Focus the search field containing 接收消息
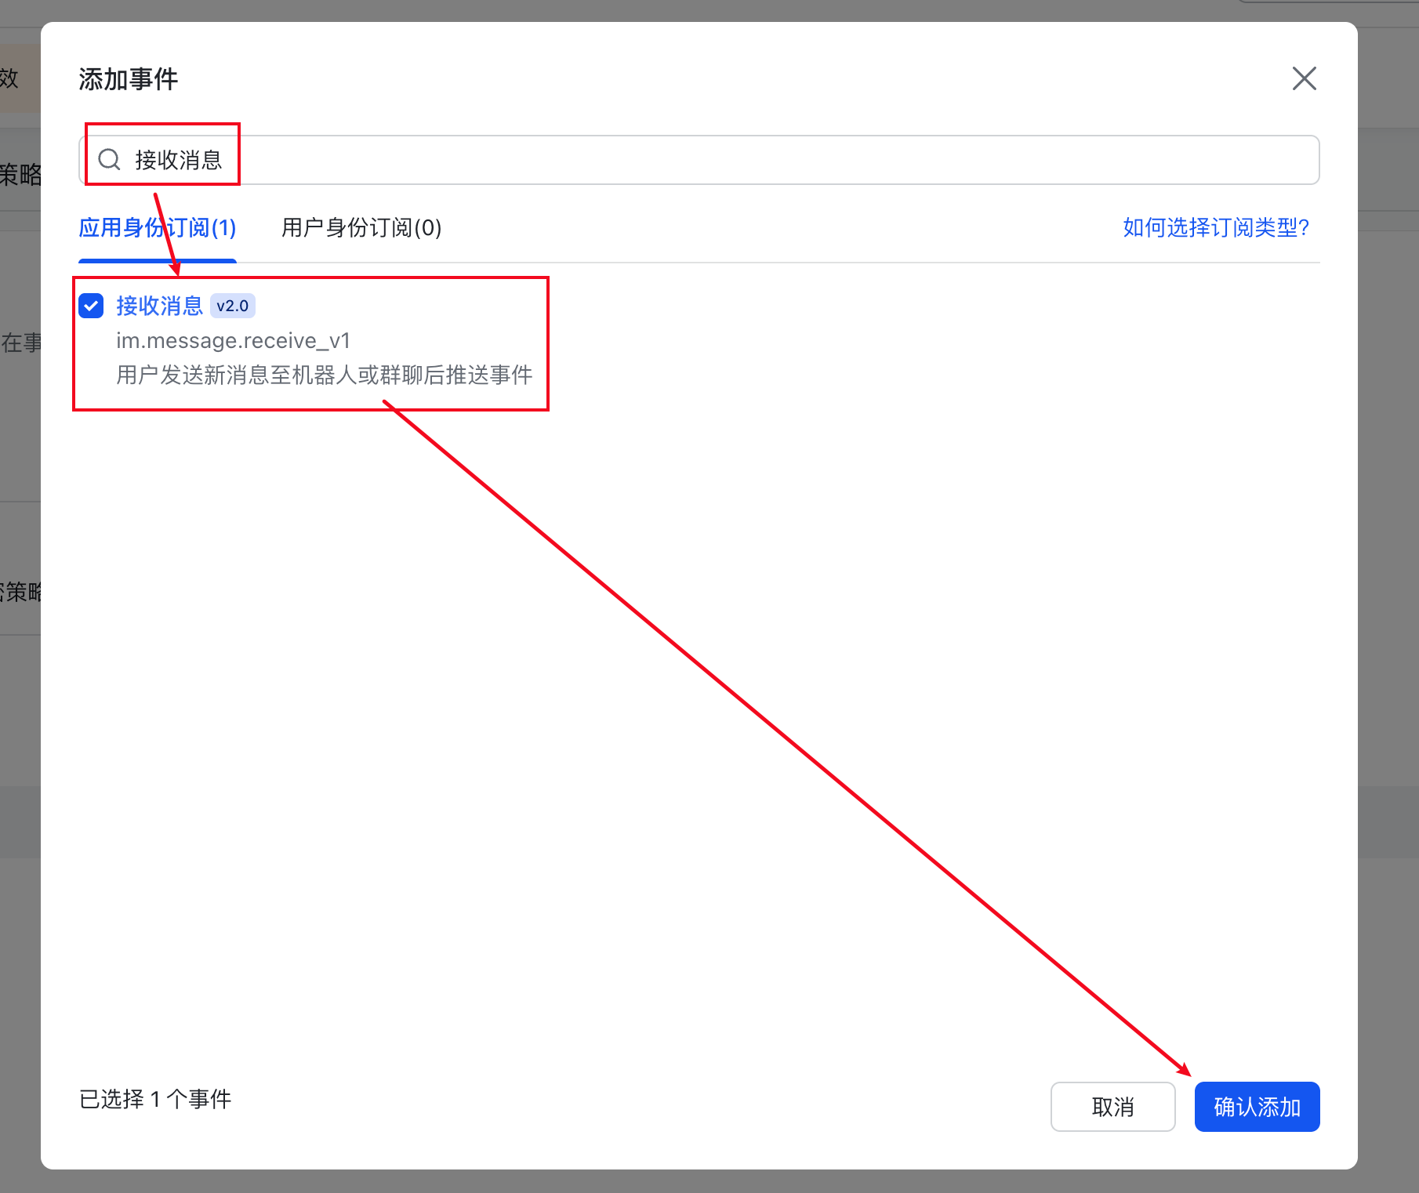The image size is (1419, 1193). 706,160
